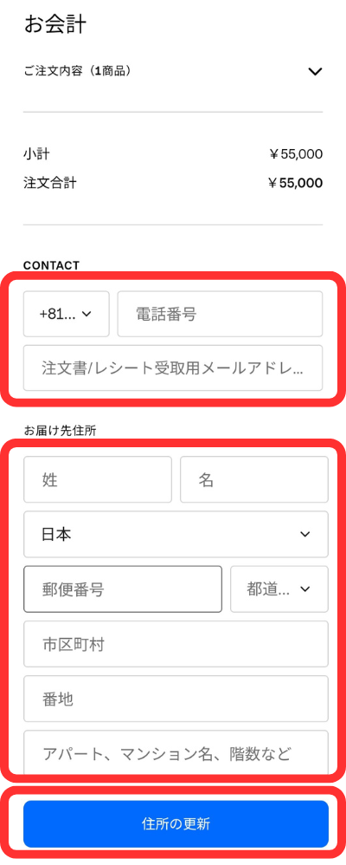Click the 小計 subtotal amount ￥55,000

point(295,154)
